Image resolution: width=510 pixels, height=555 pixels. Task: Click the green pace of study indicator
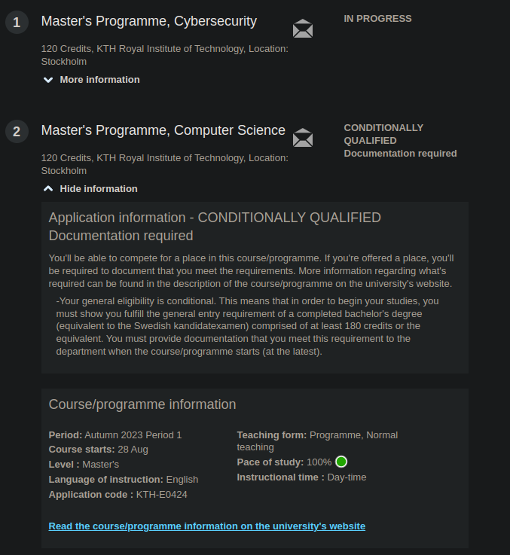coord(341,462)
